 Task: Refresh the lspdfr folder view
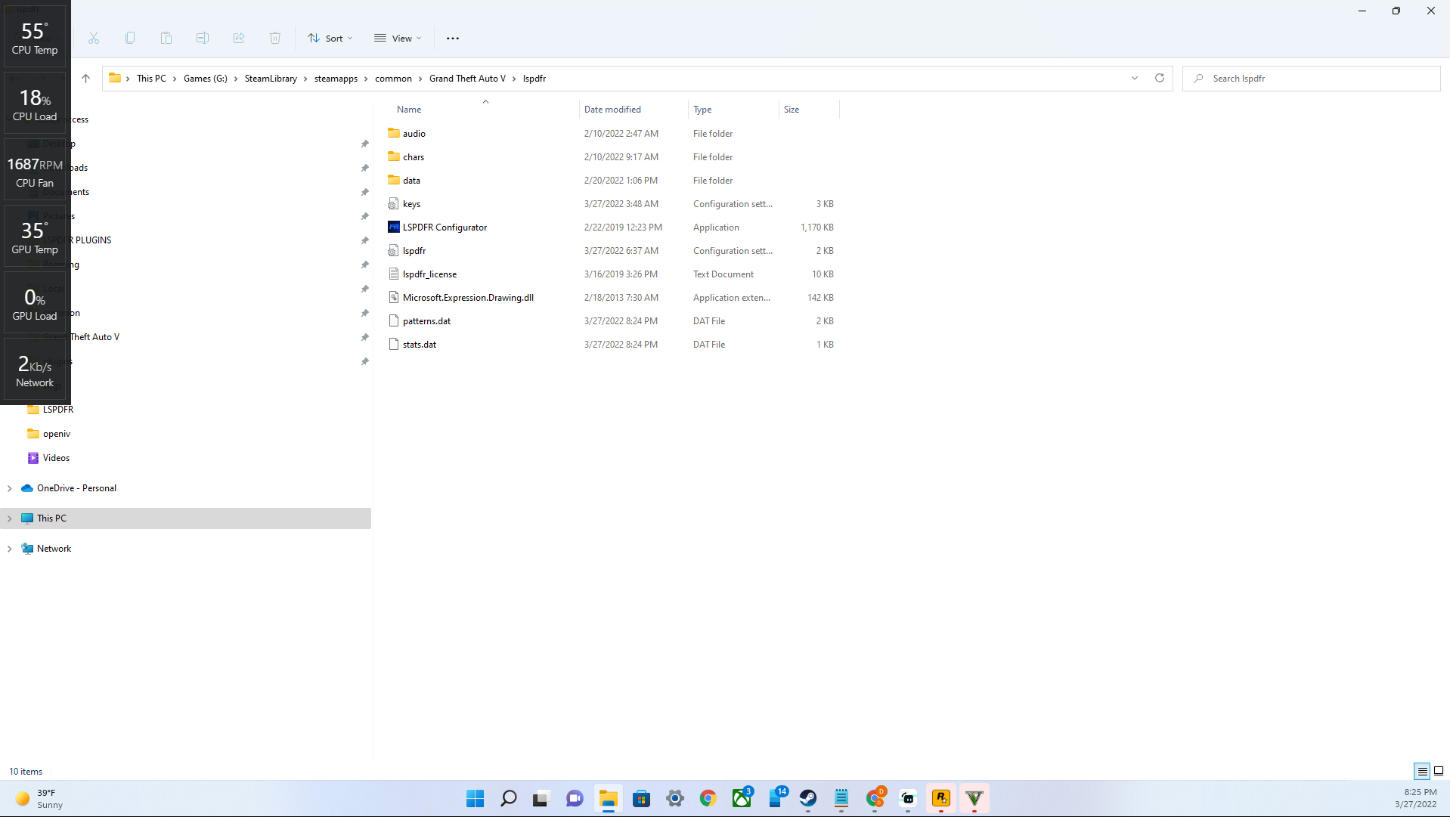click(1159, 78)
